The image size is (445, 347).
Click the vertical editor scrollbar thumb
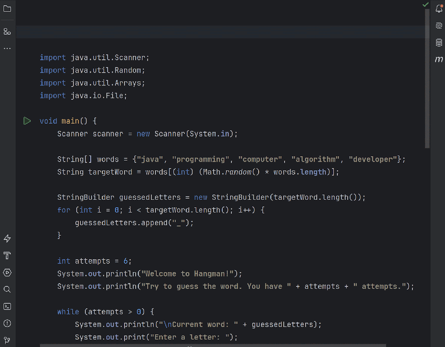(x=427, y=78)
